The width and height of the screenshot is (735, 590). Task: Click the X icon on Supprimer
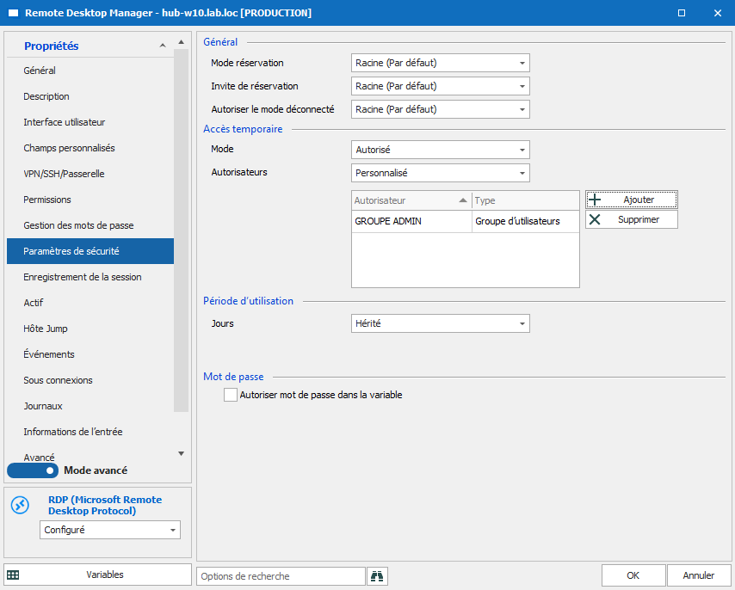pyautogui.click(x=594, y=219)
